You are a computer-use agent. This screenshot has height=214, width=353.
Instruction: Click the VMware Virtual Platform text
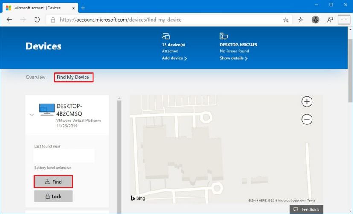pyautogui.click(x=79, y=121)
